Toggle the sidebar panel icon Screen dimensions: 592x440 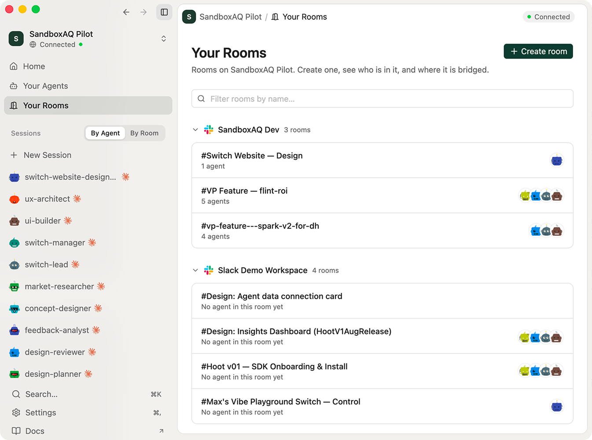click(164, 12)
